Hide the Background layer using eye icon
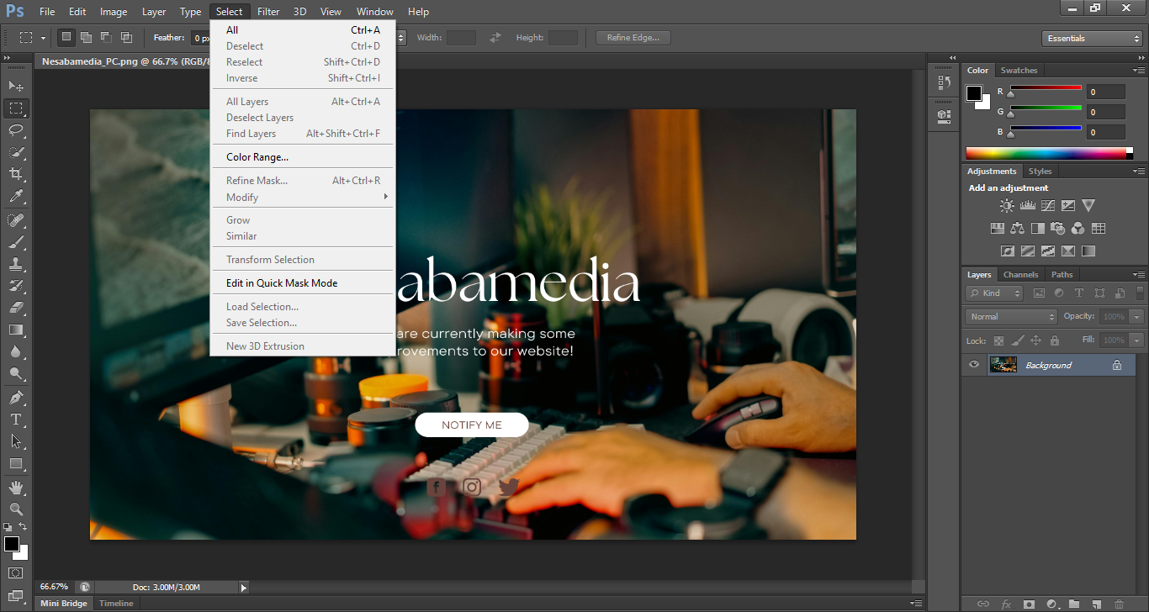 [x=974, y=365]
